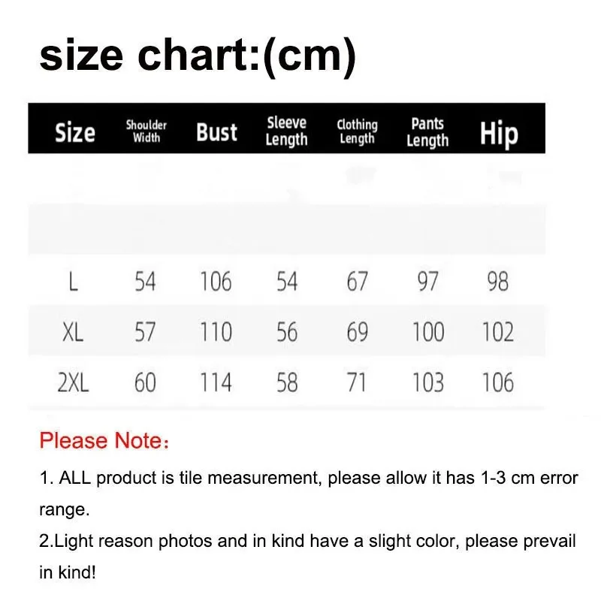This screenshot has height=601, width=601.
Task: Click the Shoulder Width column header
Action: click(x=146, y=131)
